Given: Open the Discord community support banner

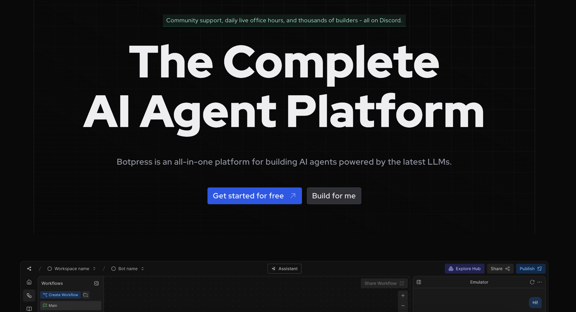Looking at the screenshot, I should [284, 20].
